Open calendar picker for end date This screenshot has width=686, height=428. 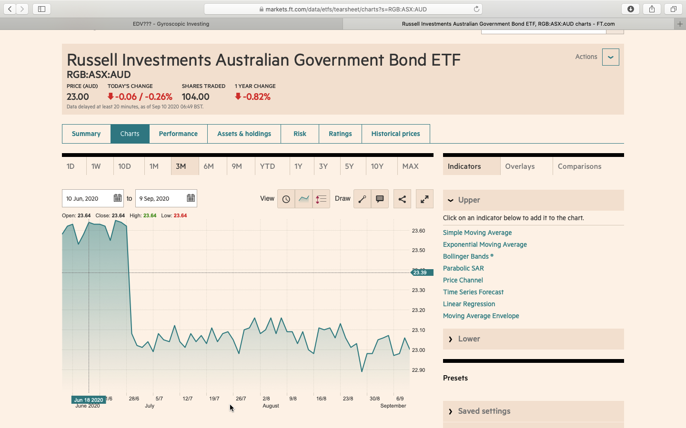tap(191, 198)
